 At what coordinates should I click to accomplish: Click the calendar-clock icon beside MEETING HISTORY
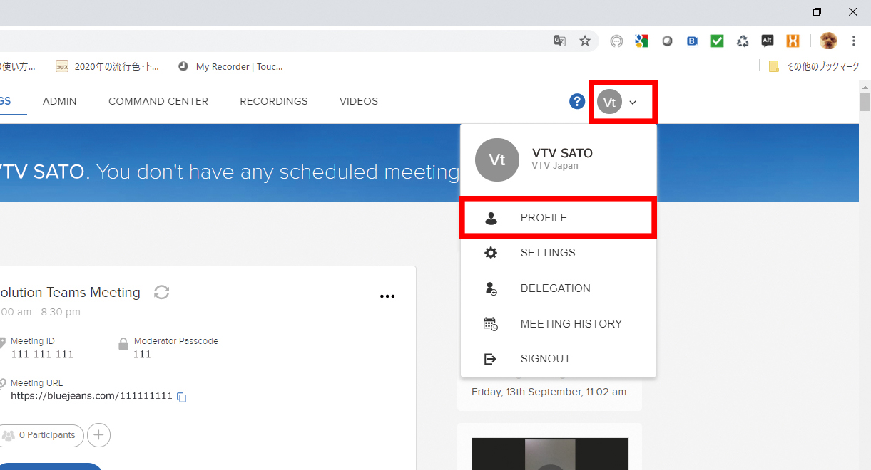(491, 324)
